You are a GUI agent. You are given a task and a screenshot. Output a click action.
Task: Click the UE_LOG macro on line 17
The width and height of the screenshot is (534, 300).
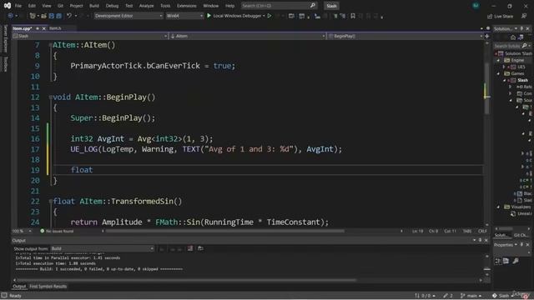click(x=84, y=149)
